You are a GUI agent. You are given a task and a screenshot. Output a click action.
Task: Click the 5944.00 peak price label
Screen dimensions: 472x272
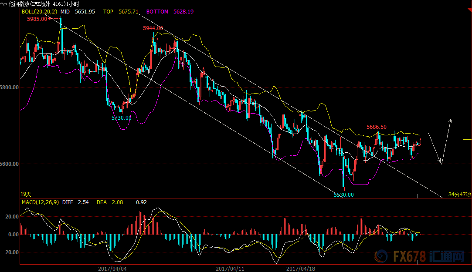click(x=153, y=28)
